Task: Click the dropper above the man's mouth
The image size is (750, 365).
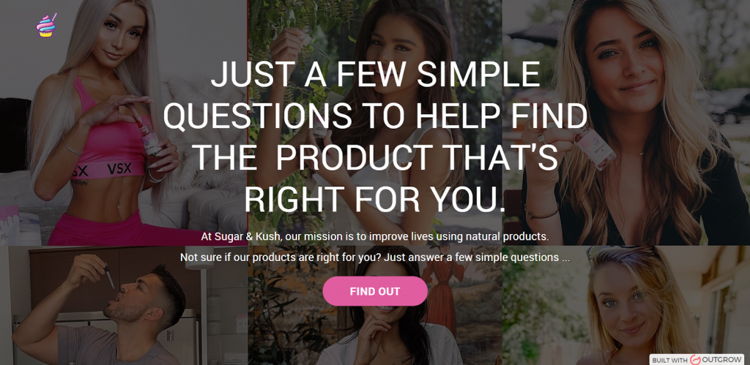Action: [110, 276]
